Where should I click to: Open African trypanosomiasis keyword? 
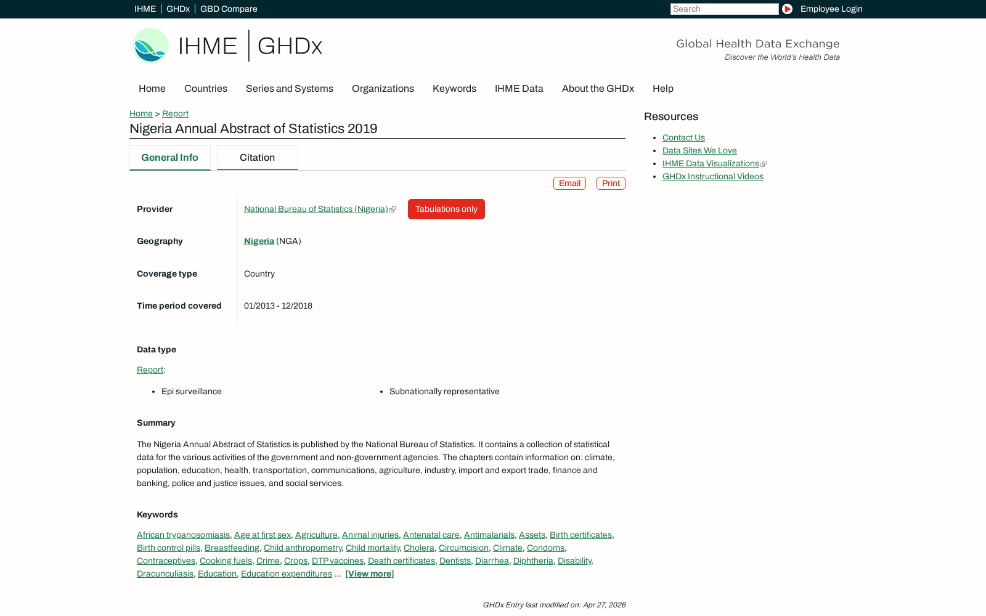(x=183, y=535)
